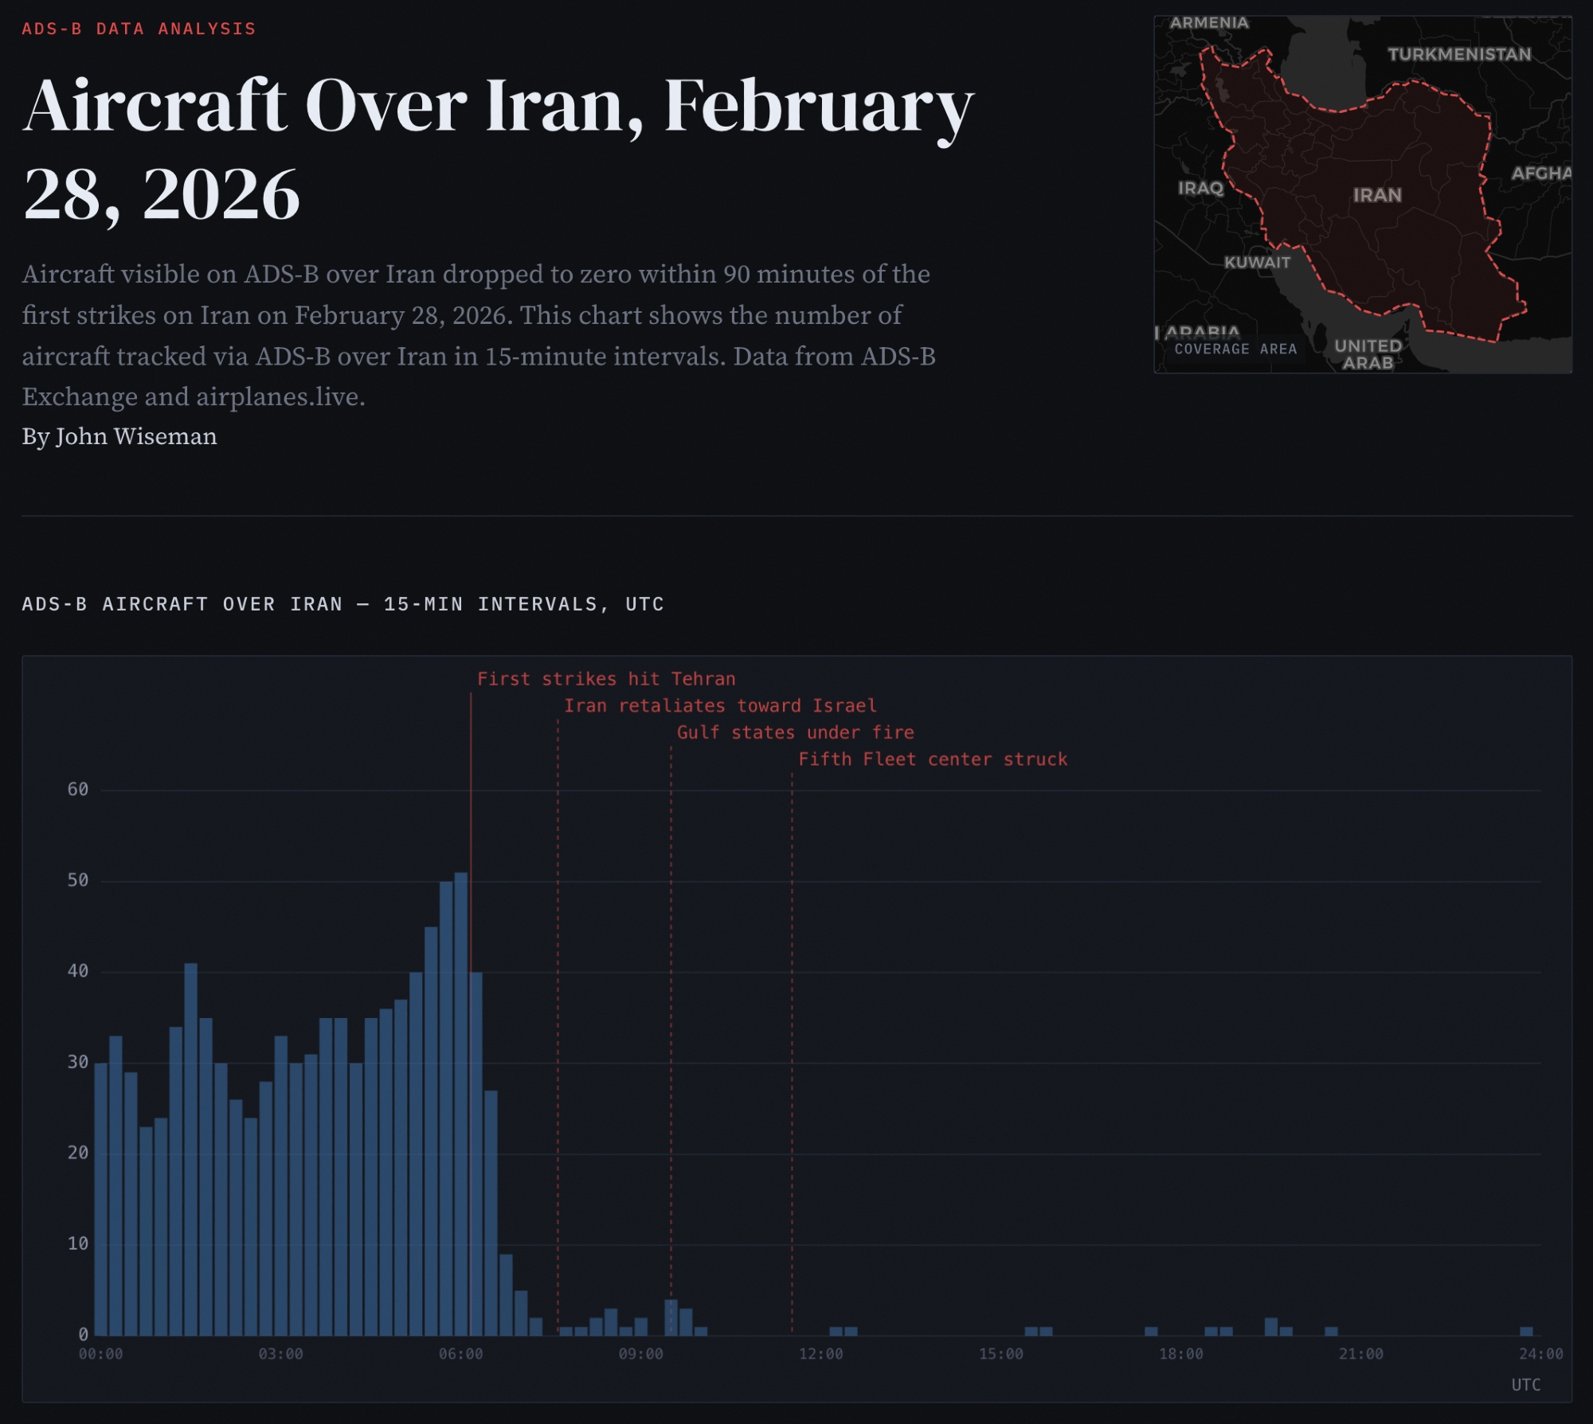Viewport: 1593px width, 1424px height.
Task: Click the IRAN label on the map
Action: coord(1377,195)
